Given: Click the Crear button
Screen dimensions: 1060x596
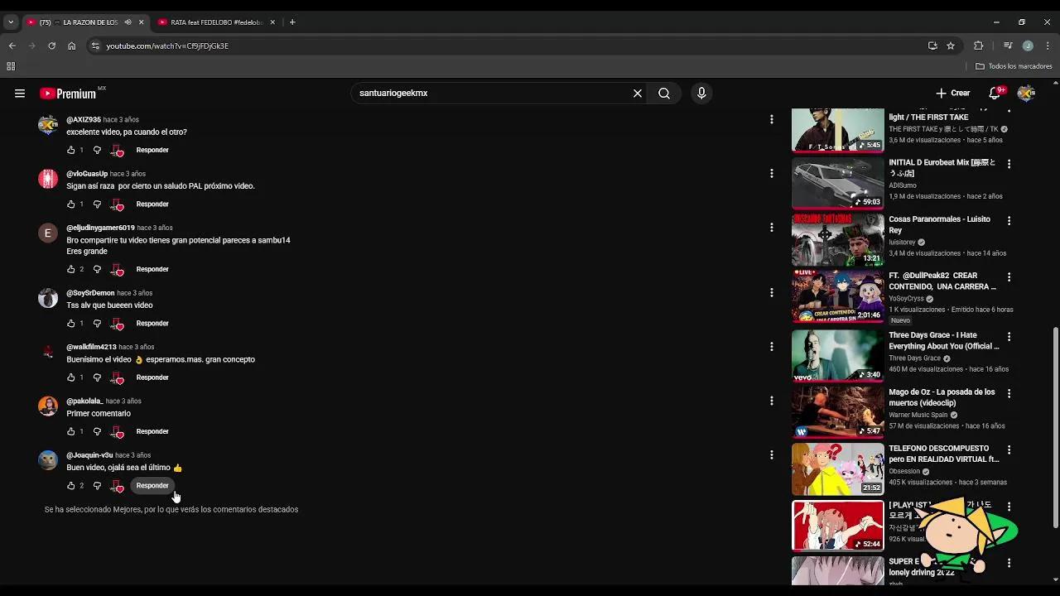Looking at the screenshot, I should [952, 93].
